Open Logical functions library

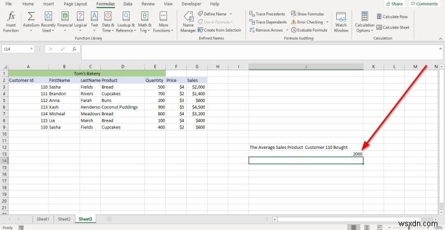tap(80, 22)
